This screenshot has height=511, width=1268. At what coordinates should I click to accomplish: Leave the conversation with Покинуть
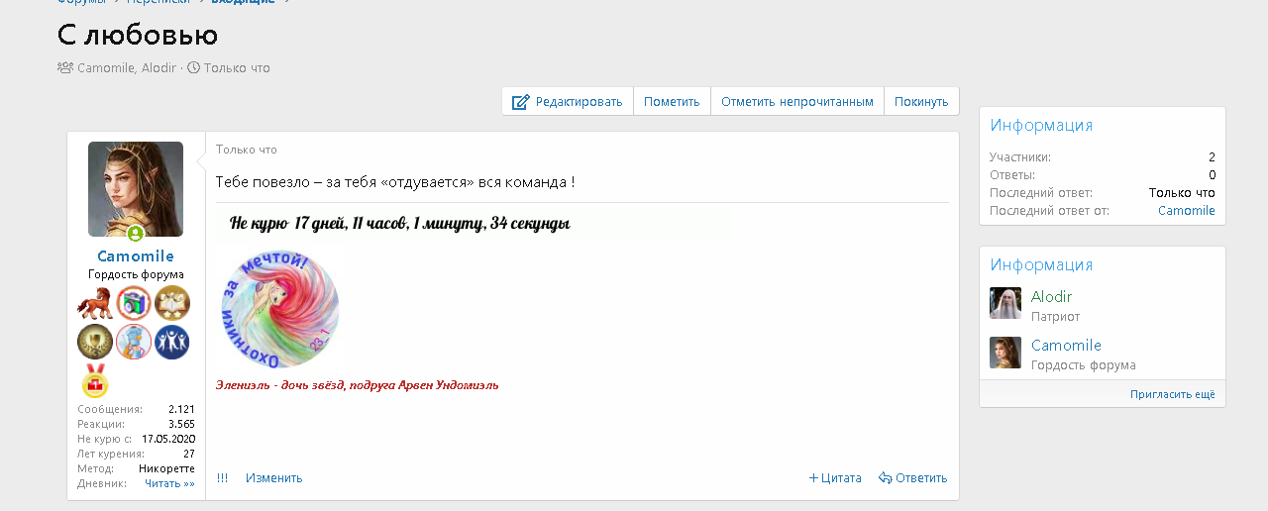tap(921, 101)
